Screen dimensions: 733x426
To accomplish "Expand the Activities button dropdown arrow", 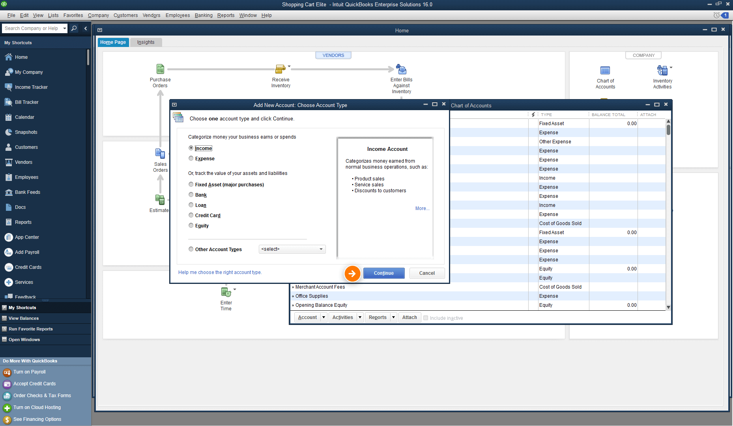I will tap(360, 317).
